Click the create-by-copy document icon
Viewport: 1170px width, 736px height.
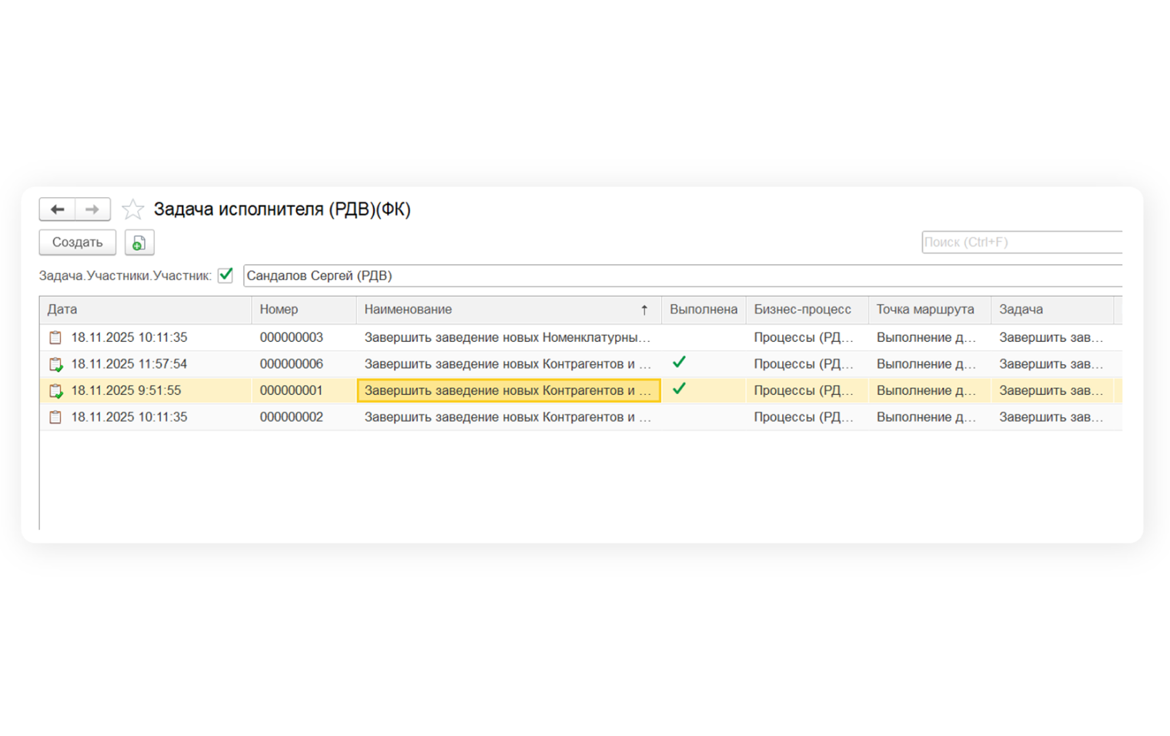click(x=139, y=243)
